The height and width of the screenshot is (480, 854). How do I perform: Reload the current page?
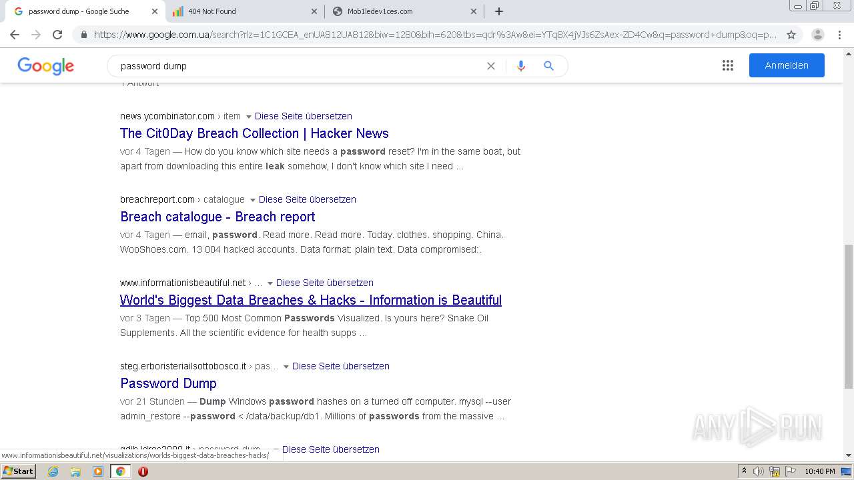[57, 35]
